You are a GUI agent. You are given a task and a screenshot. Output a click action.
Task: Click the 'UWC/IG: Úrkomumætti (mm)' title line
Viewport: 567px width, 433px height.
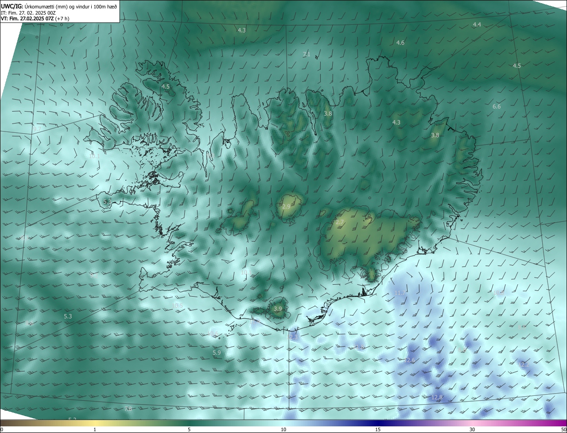[59, 6]
